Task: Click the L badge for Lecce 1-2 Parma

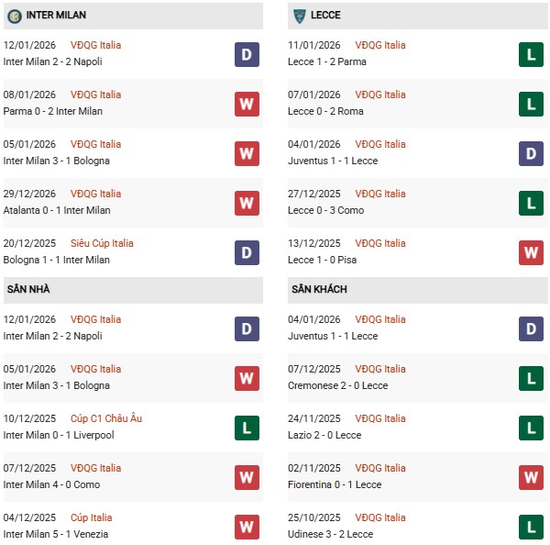Action: coord(532,54)
